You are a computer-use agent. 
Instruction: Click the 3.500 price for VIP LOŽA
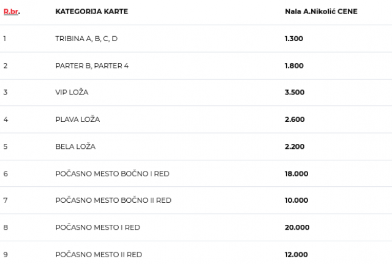coord(295,92)
